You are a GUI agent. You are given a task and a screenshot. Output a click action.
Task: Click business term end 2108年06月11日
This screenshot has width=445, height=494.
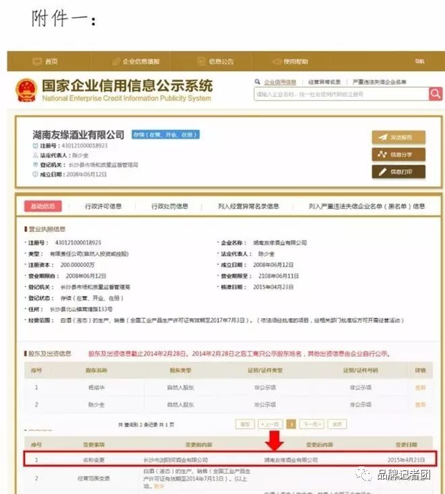coord(278,276)
